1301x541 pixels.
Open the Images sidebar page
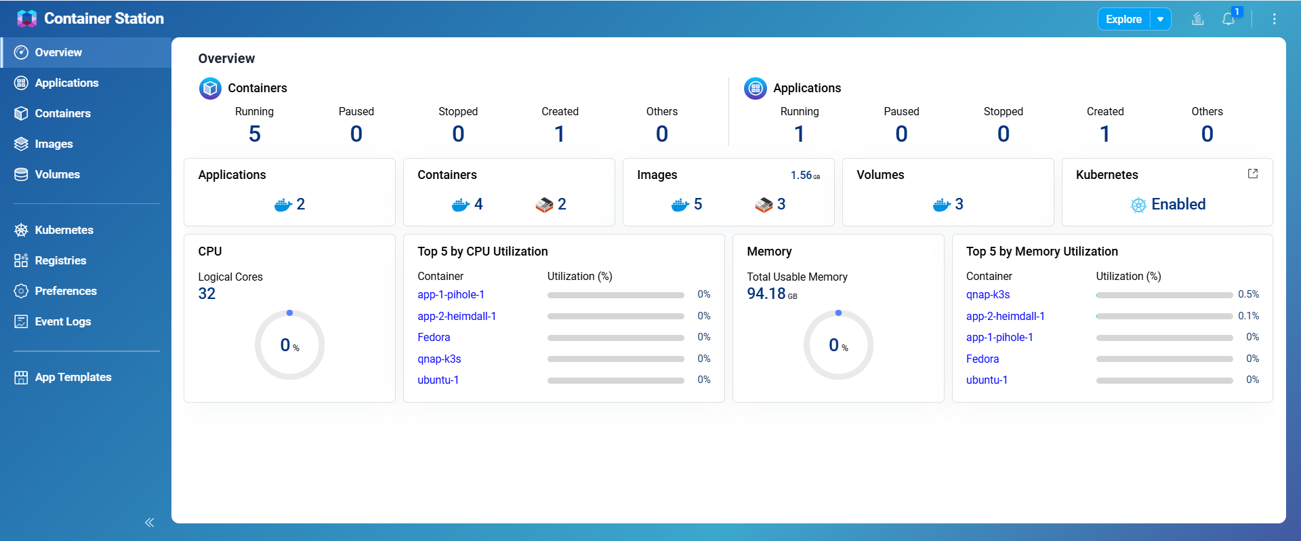(x=85, y=144)
